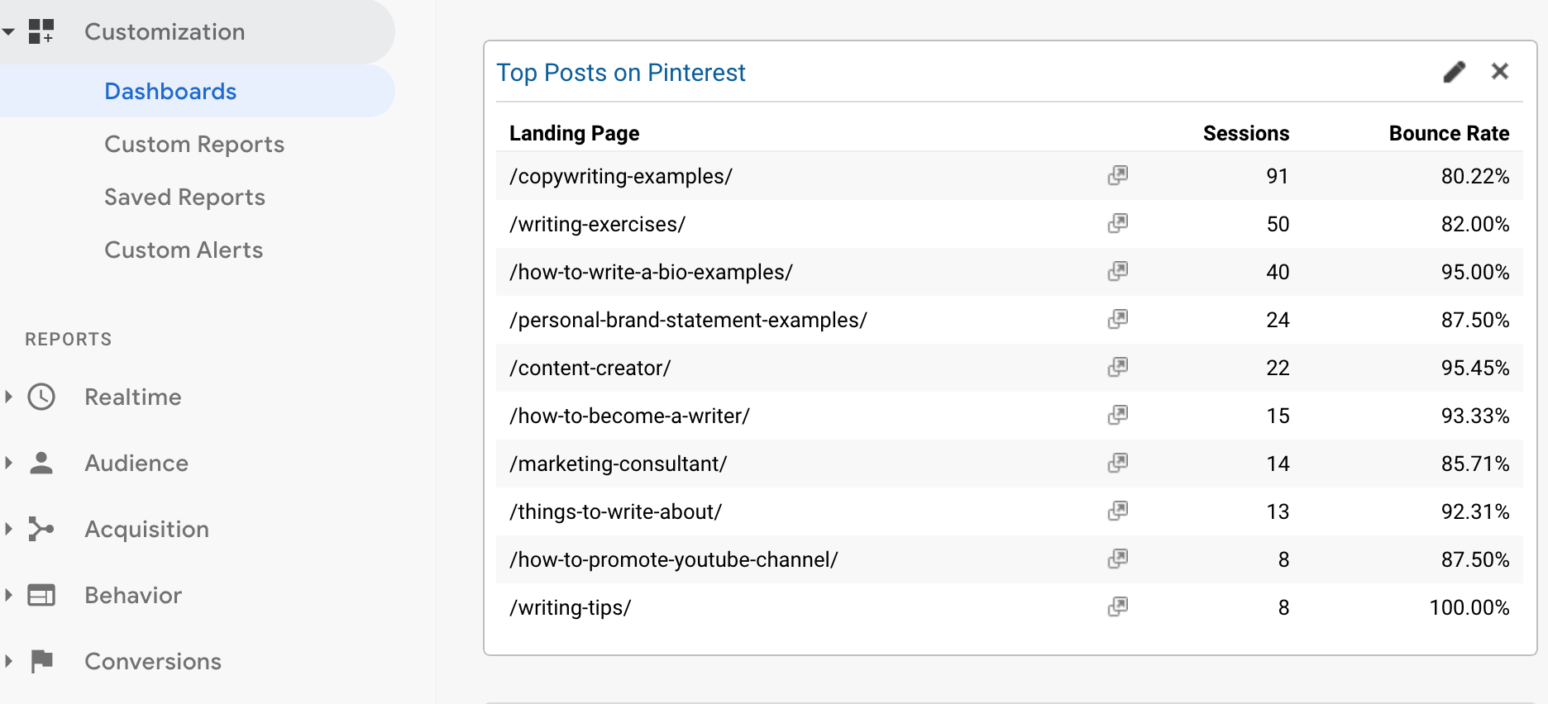The height and width of the screenshot is (704, 1548).
Task: Select Custom Reports in the sidebar
Action: click(x=193, y=144)
